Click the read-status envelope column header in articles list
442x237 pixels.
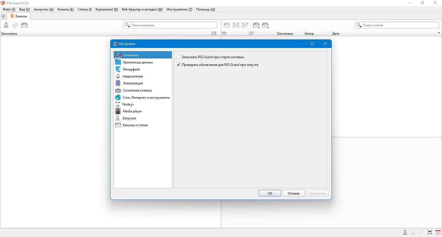click(224, 33)
